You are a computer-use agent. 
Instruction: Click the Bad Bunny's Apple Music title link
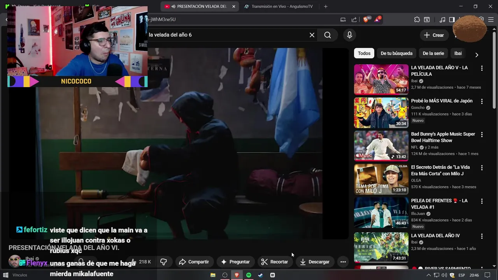(x=443, y=137)
